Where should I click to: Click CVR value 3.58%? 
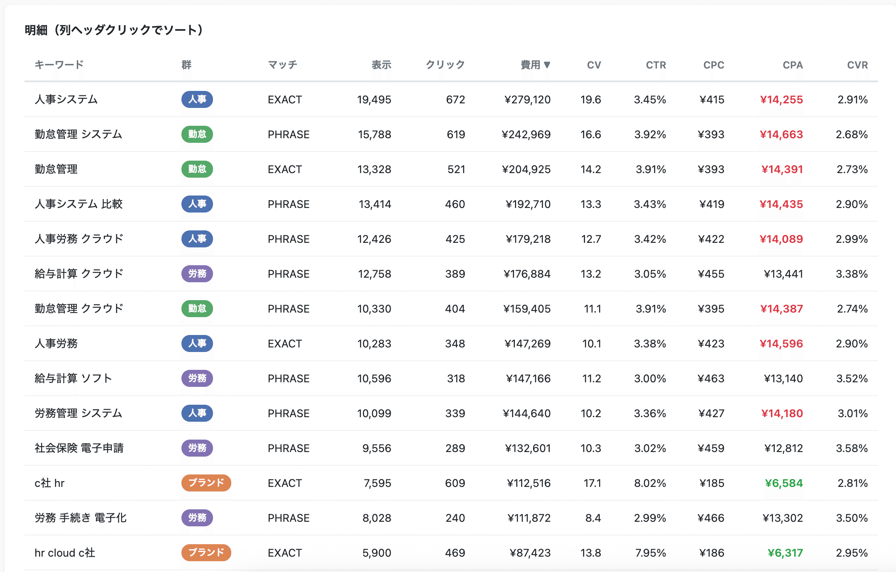pyautogui.click(x=852, y=448)
